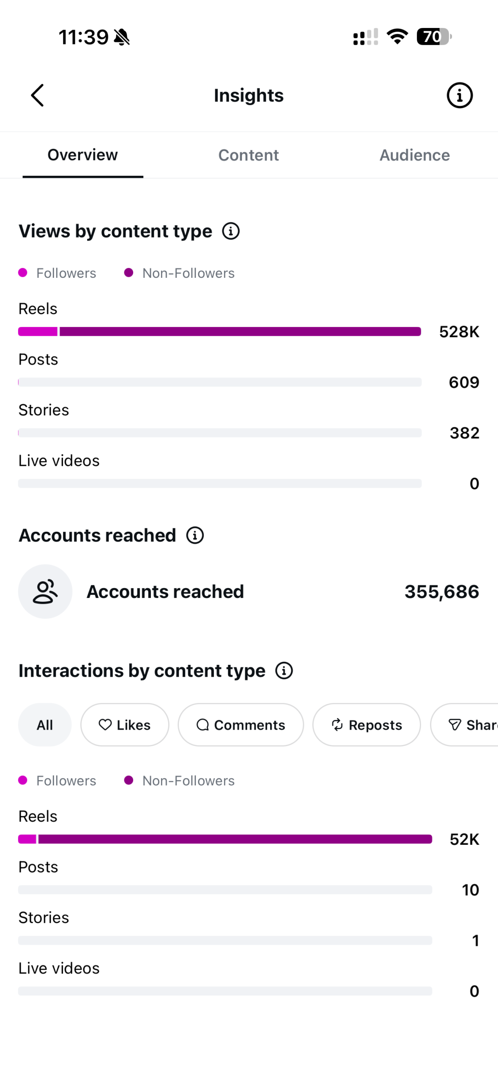Tap info icon next to Accounts reached heading

coord(195,535)
